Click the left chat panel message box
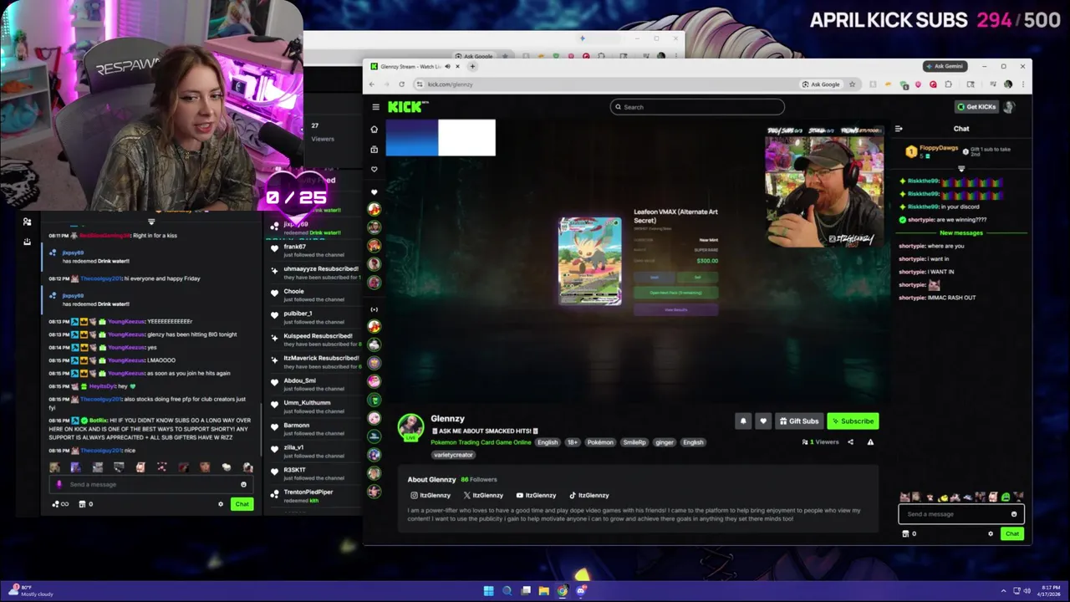The width and height of the screenshot is (1070, 602). pos(150,484)
